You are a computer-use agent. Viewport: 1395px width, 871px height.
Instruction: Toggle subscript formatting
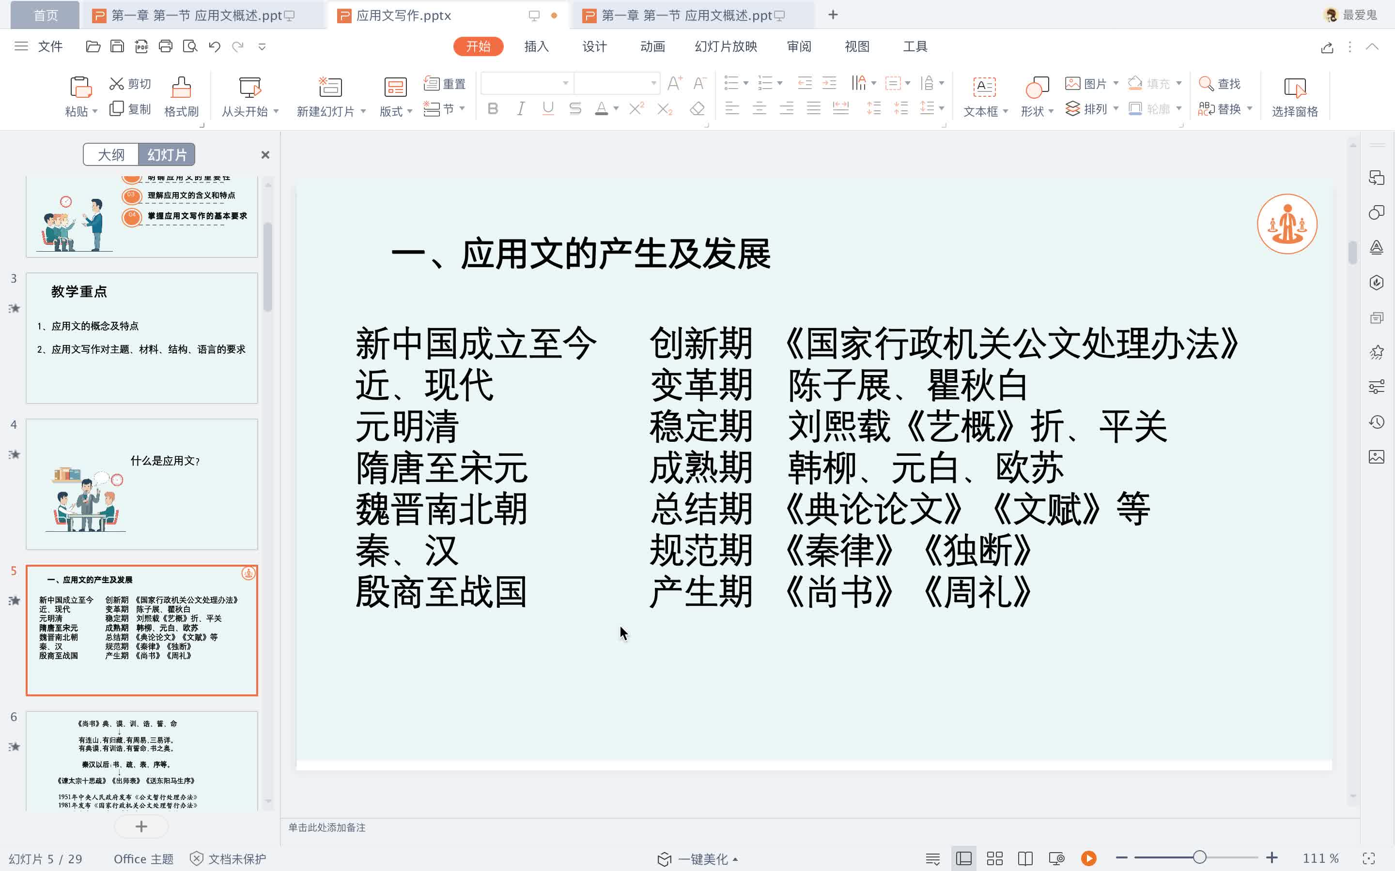click(x=665, y=109)
